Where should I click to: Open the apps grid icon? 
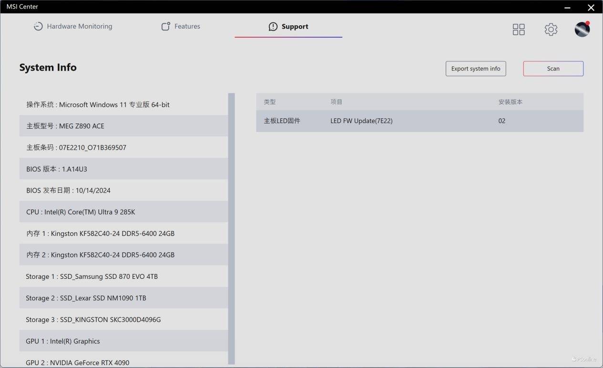(518, 30)
